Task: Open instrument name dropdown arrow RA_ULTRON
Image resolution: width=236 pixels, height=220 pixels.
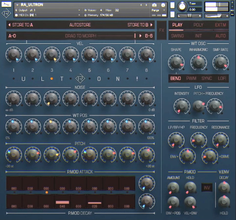Action: [x=17, y=5]
